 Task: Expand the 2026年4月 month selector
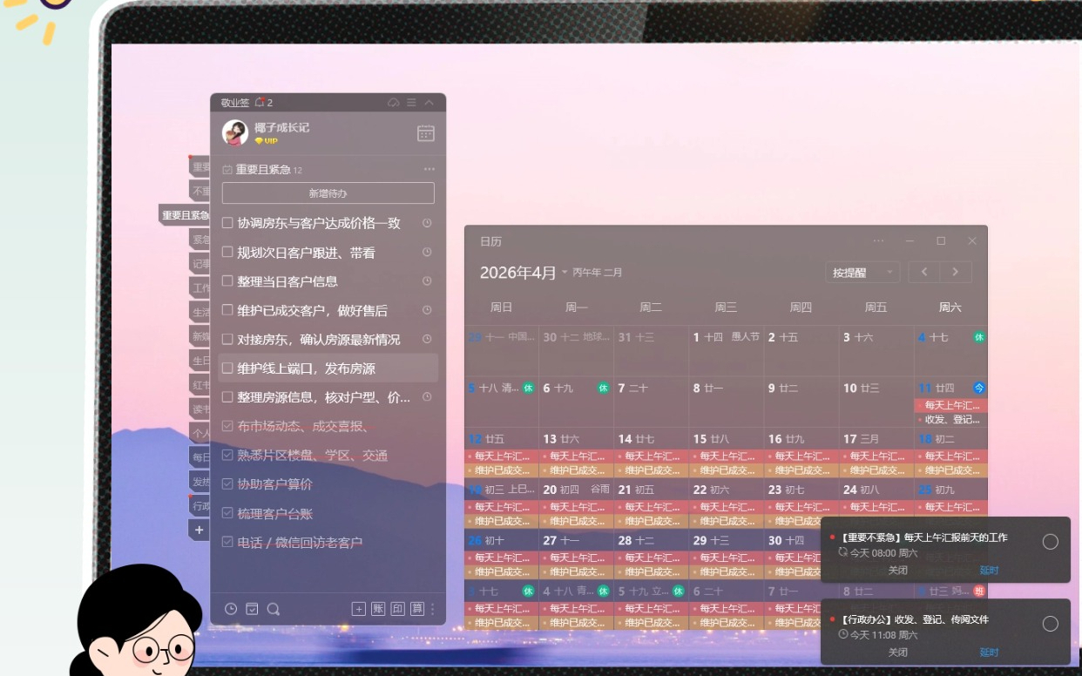(565, 273)
